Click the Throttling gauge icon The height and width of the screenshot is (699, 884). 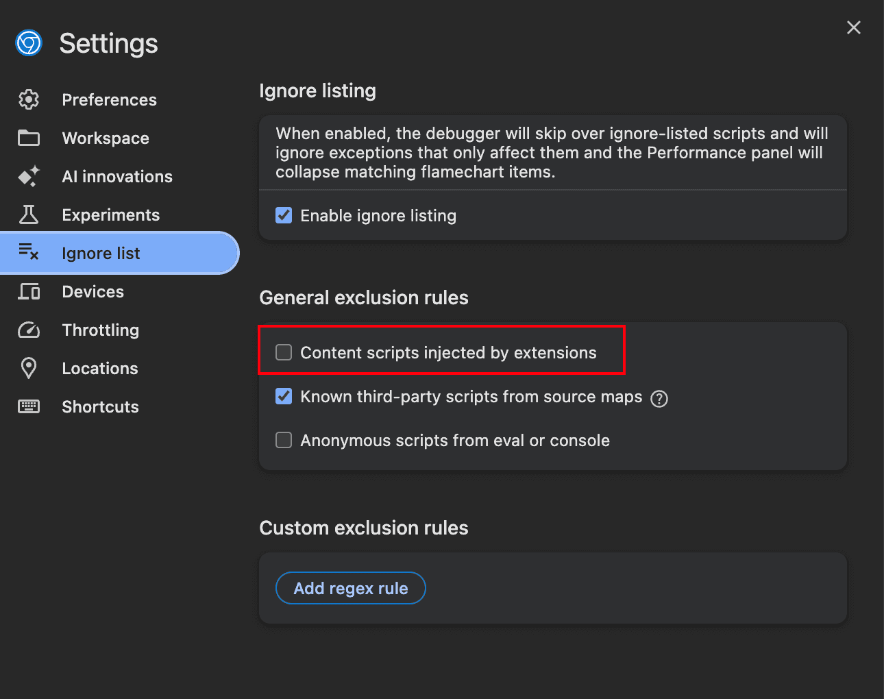tap(28, 330)
